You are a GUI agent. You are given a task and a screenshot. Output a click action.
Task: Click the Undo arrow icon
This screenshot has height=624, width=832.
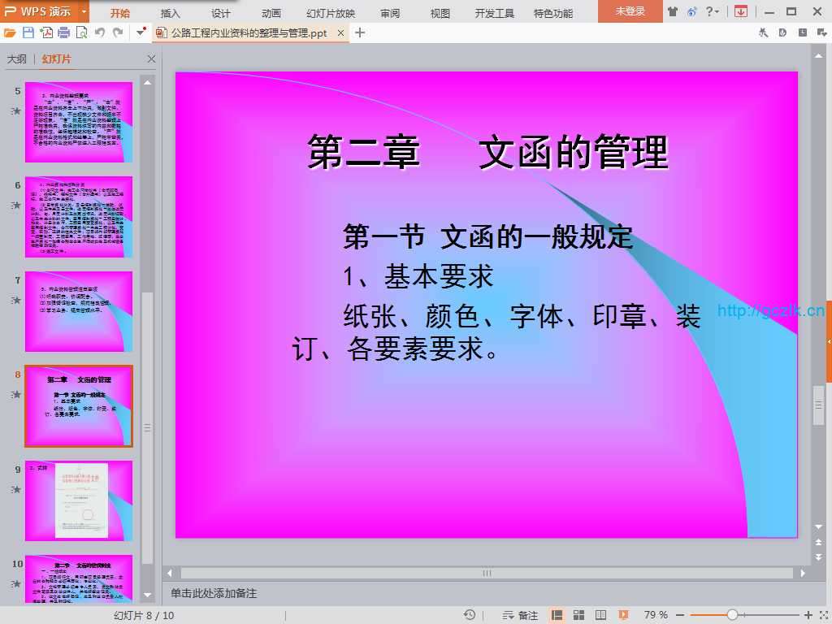(100, 32)
